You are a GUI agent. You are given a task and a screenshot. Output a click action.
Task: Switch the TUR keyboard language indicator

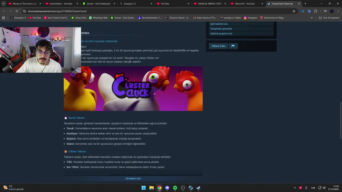point(313,188)
